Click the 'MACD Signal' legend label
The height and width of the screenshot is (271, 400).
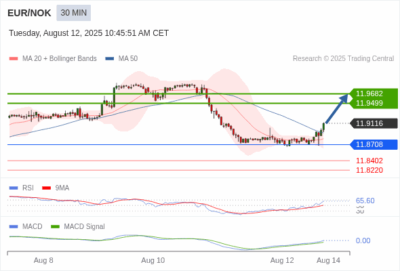pyautogui.click(x=84, y=227)
